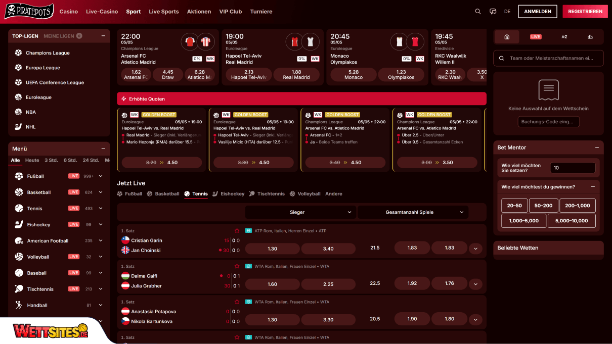Click the Tischtennis paddle icon in Menü

click(x=19, y=289)
